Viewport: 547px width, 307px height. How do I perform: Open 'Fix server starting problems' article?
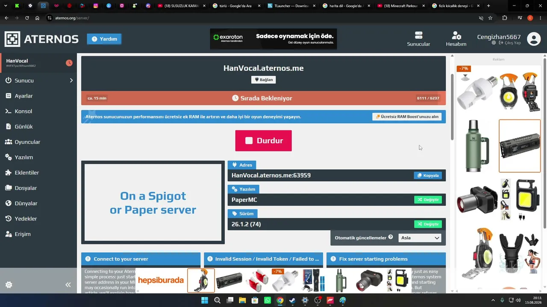(x=386, y=259)
